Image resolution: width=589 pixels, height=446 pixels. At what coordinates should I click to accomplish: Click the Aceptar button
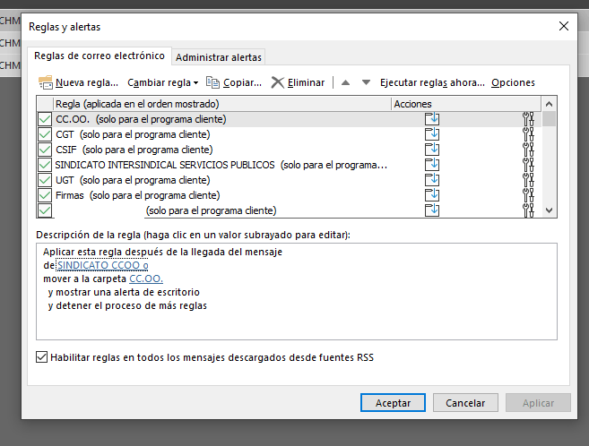coord(393,403)
